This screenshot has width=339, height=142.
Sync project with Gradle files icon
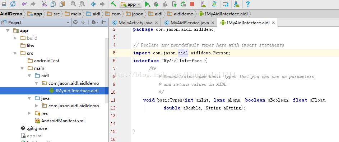point(214,4)
